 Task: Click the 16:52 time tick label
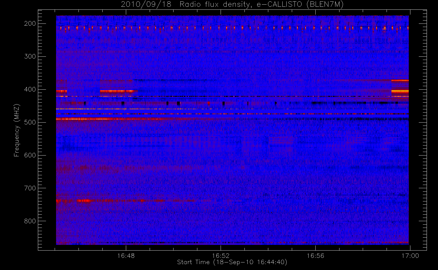[x=221, y=256]
